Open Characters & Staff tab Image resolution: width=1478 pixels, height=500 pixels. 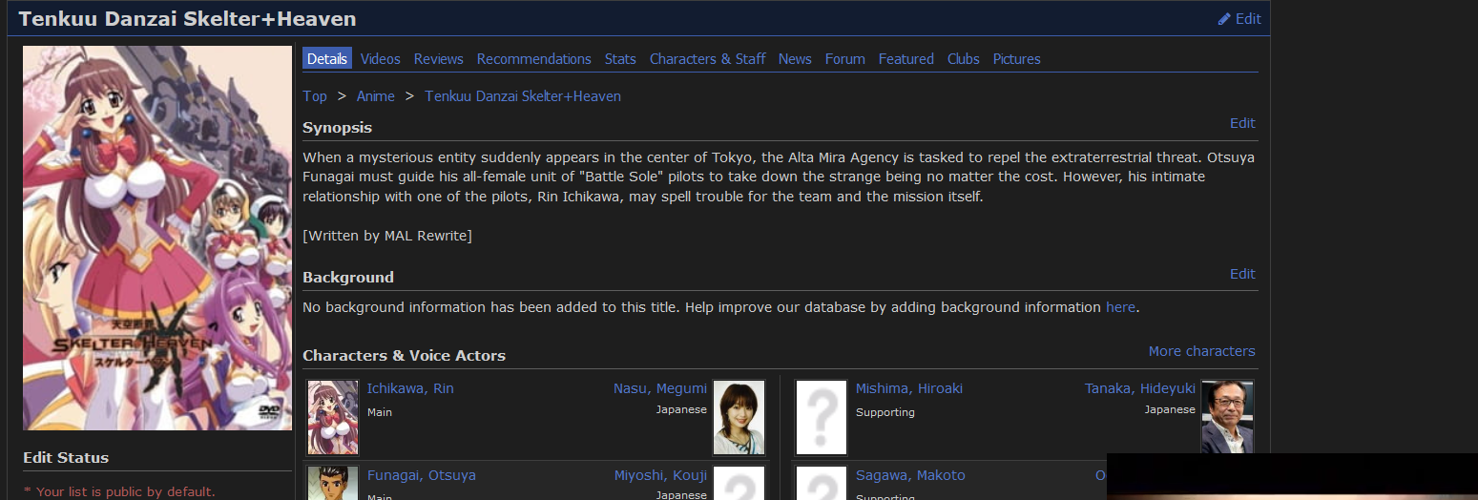tap(708, 59)
